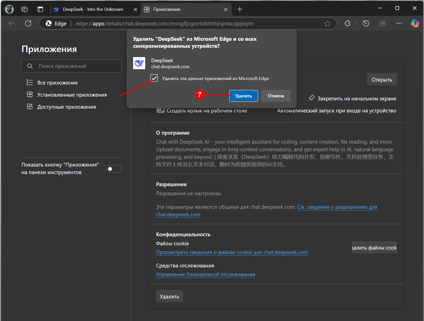Image resolution: width=424 pixels, height=321 pixels.
Task: Click Автоматический запуск при входе на устройство
Action: pos(337,111)
